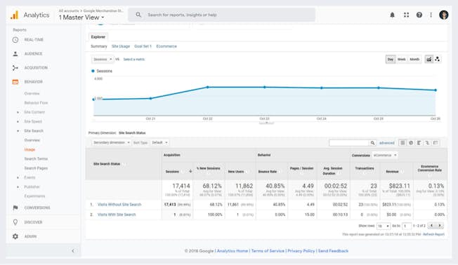Click the advanced filter link
The image size is (458, 265).
(387, 143)
